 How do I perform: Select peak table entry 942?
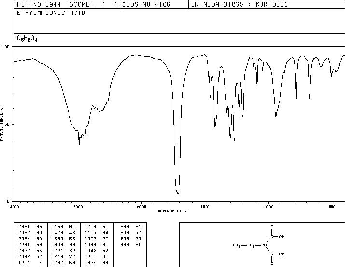(98, 251)
